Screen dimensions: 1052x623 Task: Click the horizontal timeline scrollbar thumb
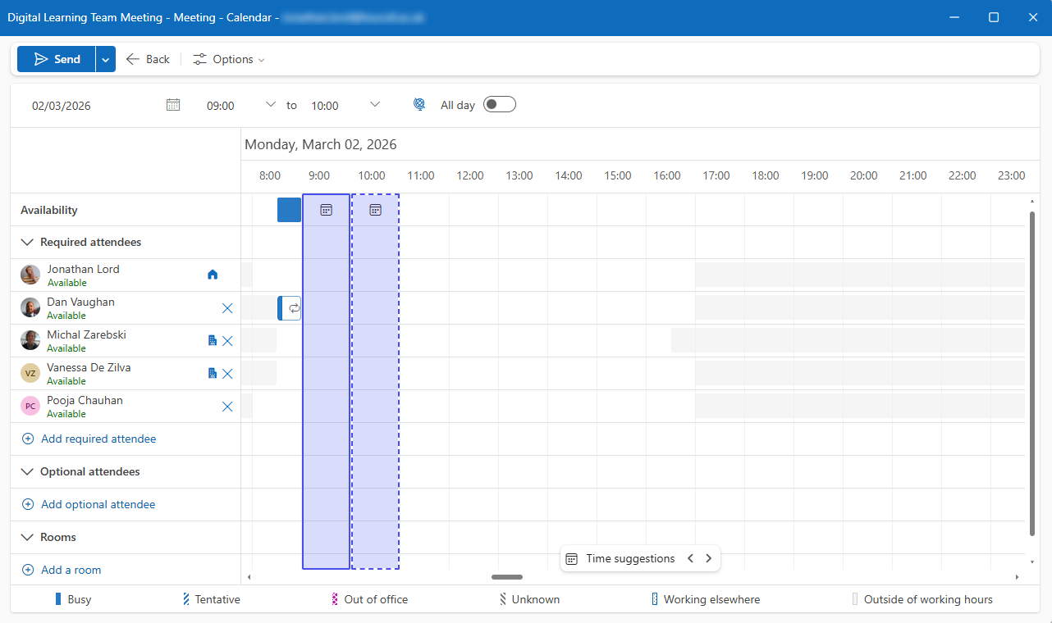pos(507,577)
